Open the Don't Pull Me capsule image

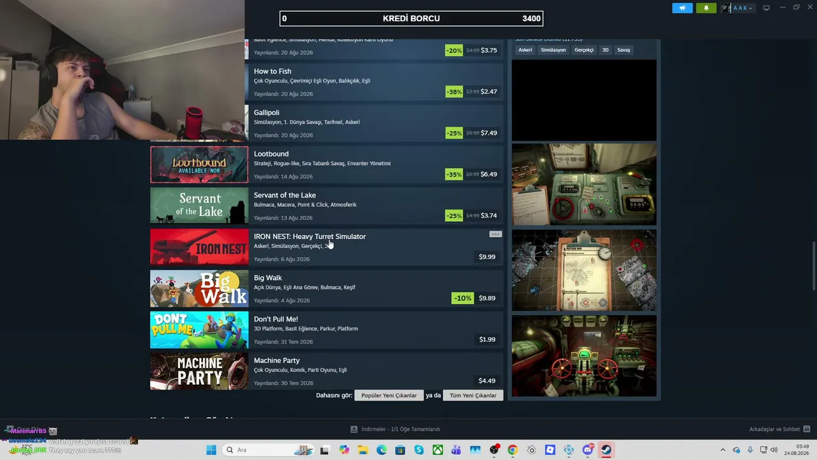click(199, 330)
